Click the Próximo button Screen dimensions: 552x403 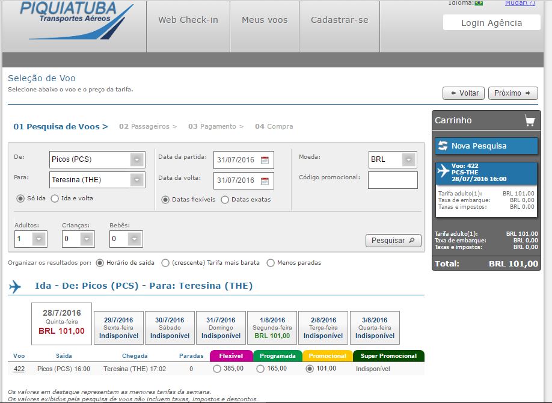pyautogui.click(x=512, y=93)
